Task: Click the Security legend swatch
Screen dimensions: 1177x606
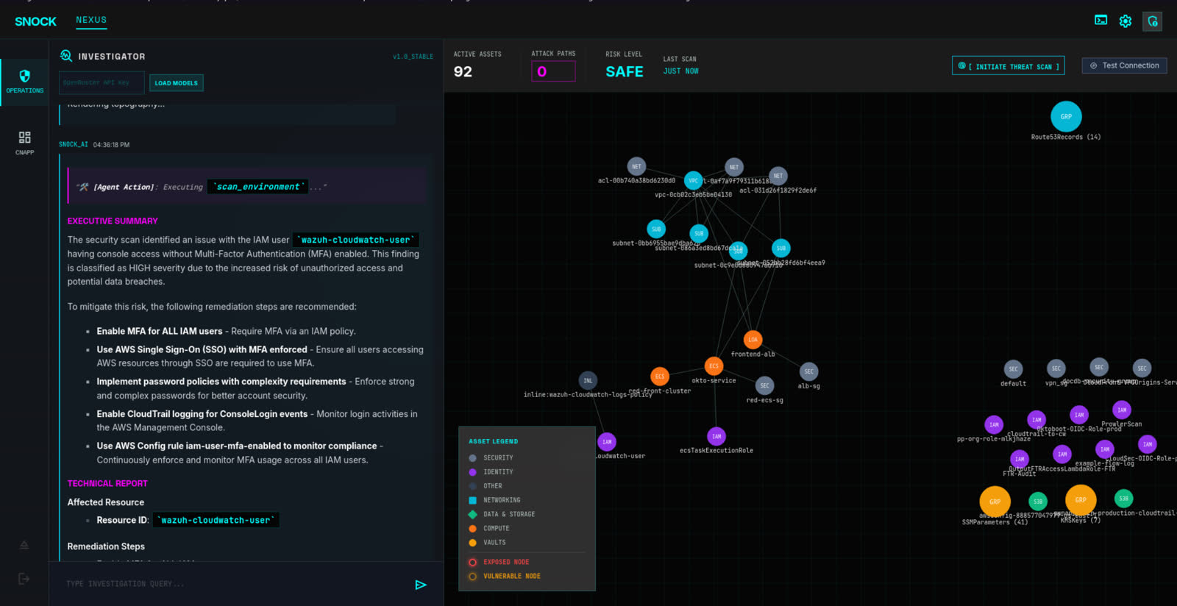Action: 472,458
